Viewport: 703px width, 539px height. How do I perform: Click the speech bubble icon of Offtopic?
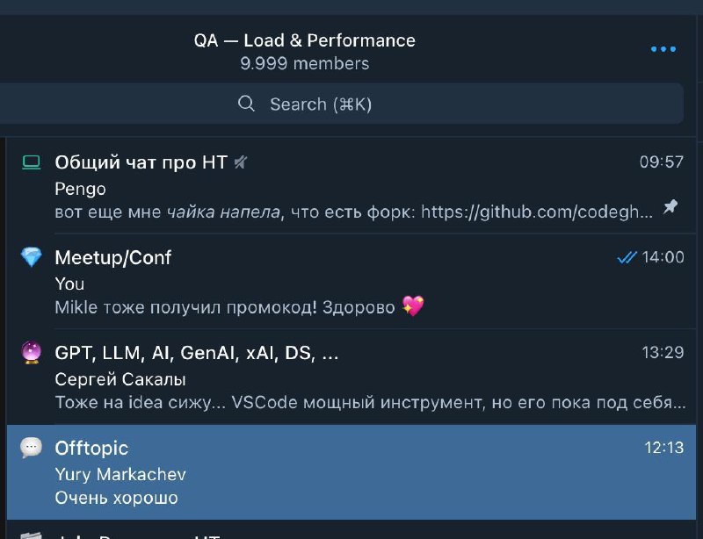(x=32, y=448)
